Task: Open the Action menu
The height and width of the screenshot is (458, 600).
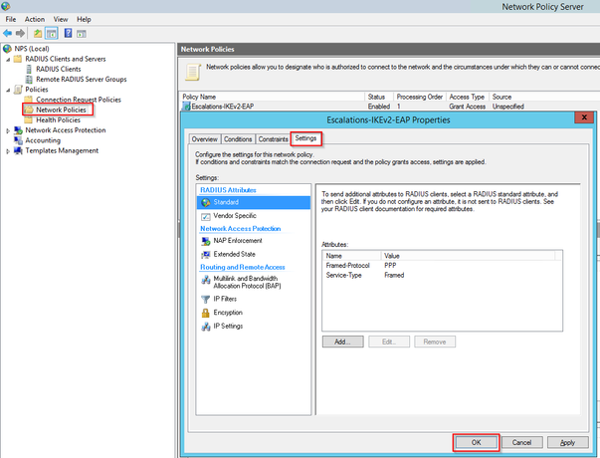Action: [x=35, y=19]
